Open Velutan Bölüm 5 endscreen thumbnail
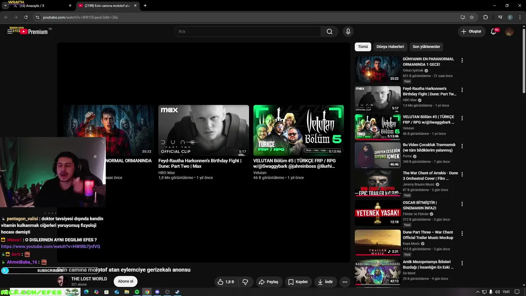This screenshot has height=296, width=526. click(x=299, y=130)
